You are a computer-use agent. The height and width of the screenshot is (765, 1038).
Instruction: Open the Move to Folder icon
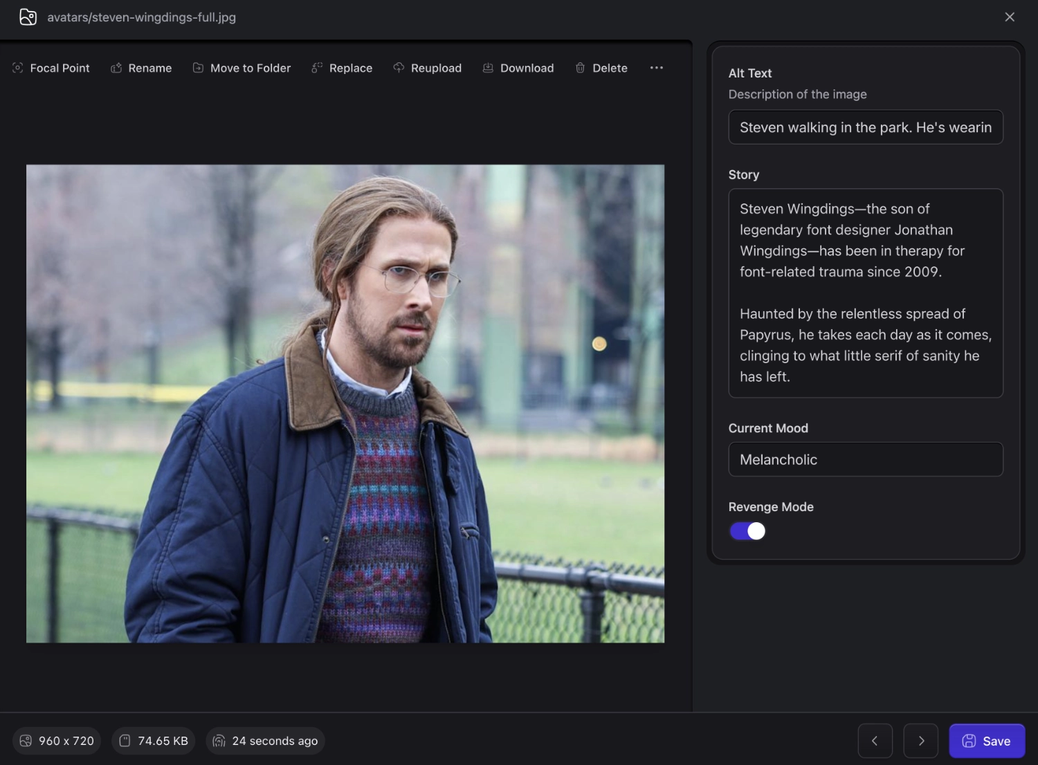click(197, 68)
